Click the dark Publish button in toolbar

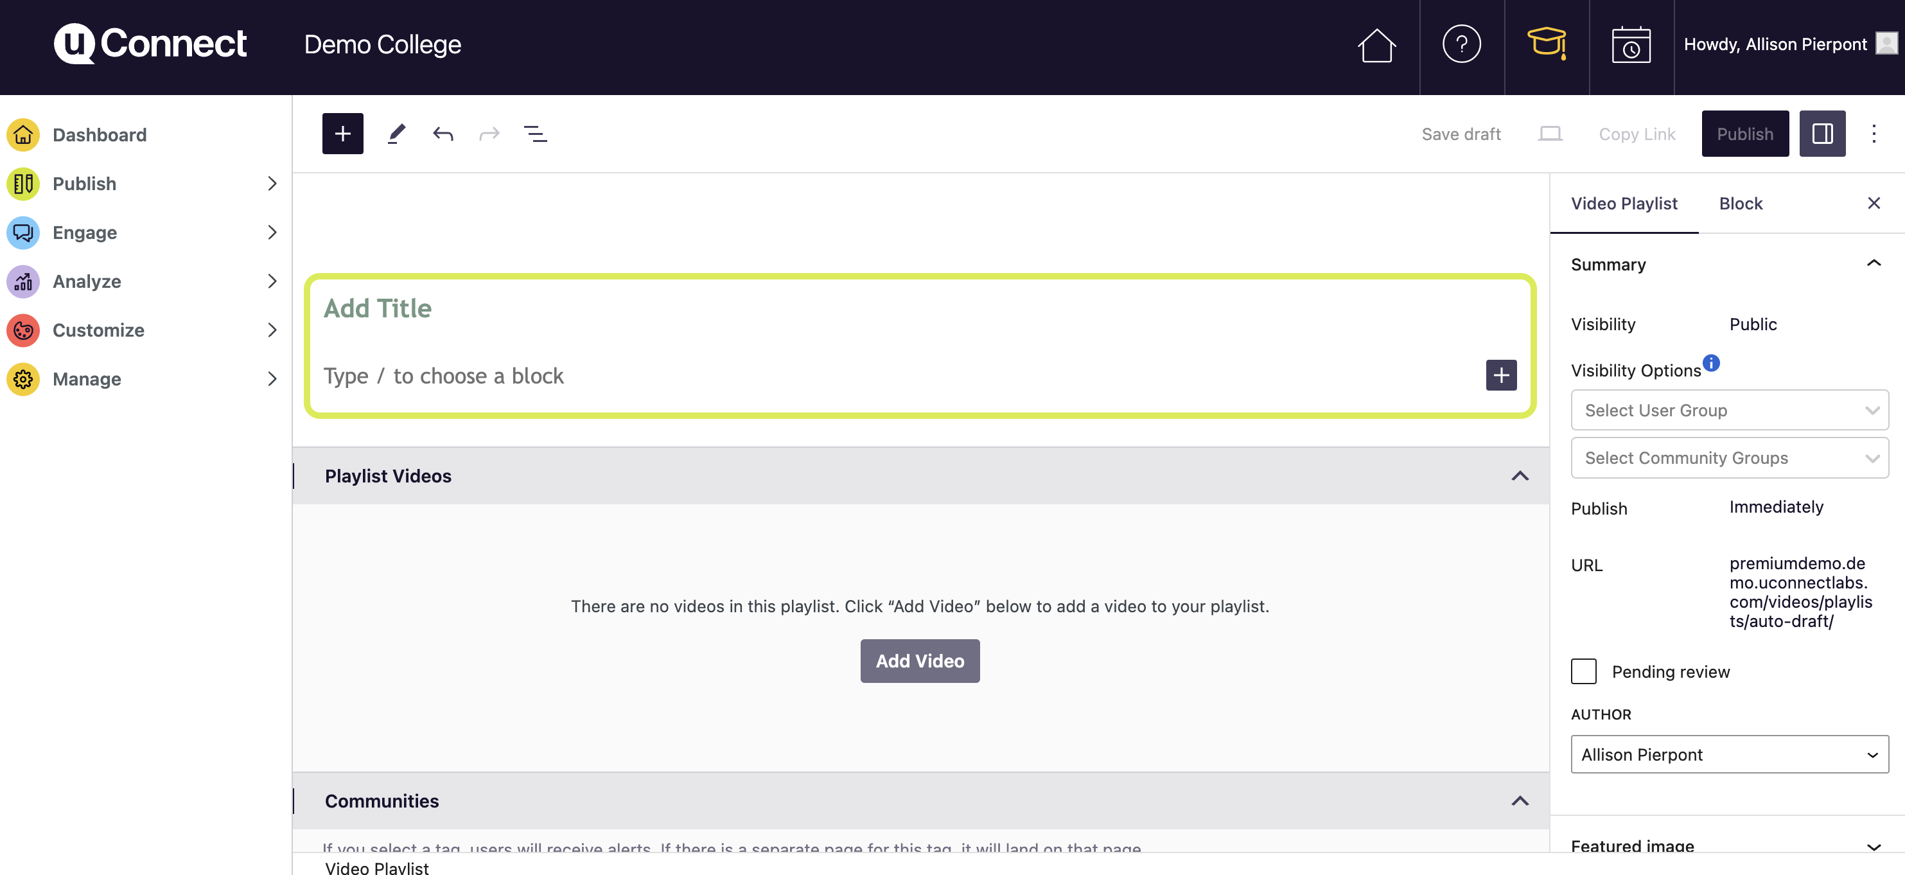point(1744,133)
